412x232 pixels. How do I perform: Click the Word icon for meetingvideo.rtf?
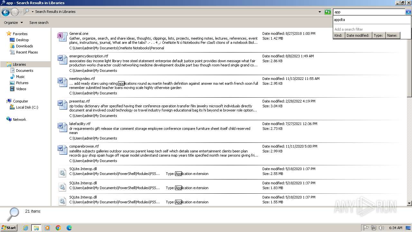point(62,82)
